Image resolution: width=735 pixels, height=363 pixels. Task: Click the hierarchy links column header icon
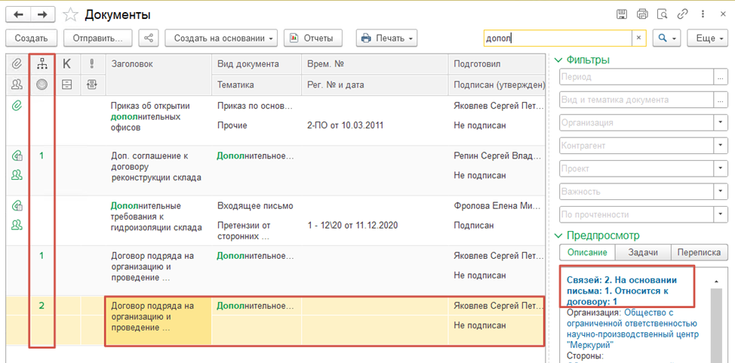[42, 65]
